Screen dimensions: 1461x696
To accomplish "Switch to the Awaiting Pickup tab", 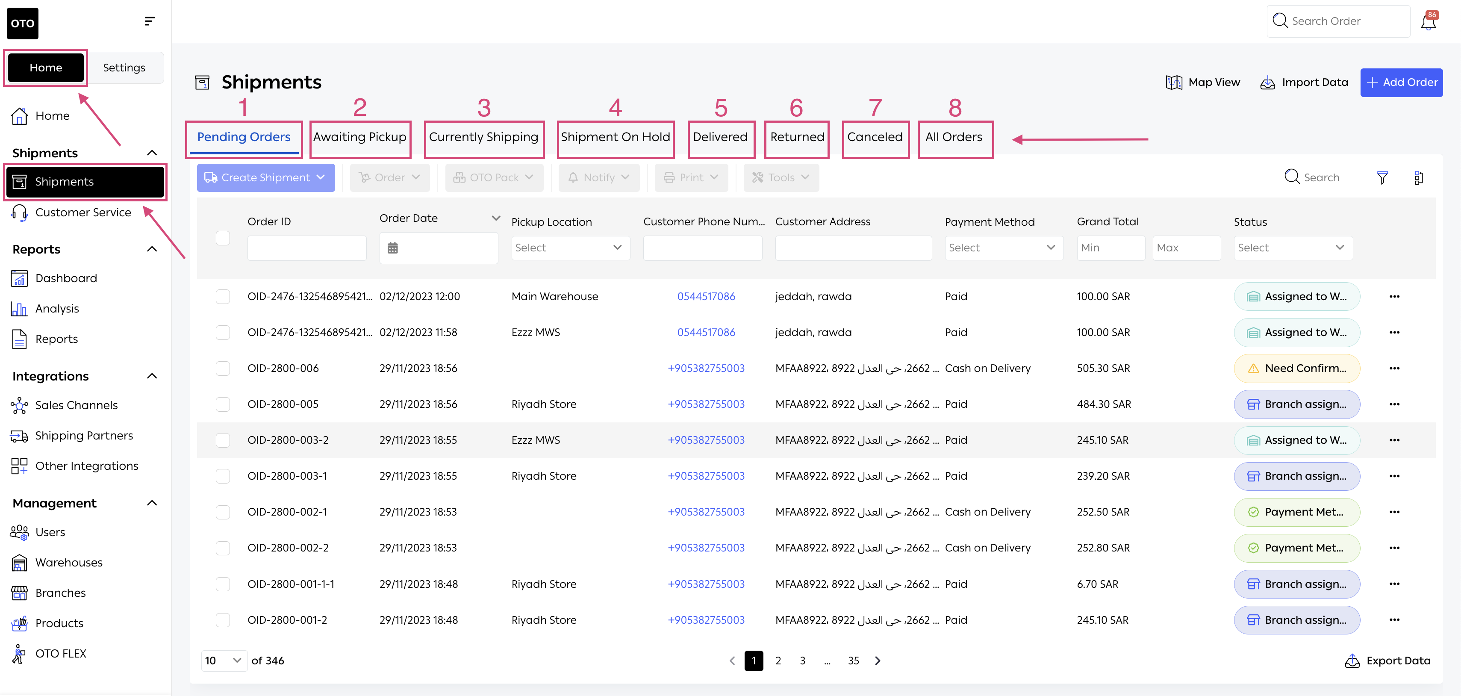I will [359, 137].
